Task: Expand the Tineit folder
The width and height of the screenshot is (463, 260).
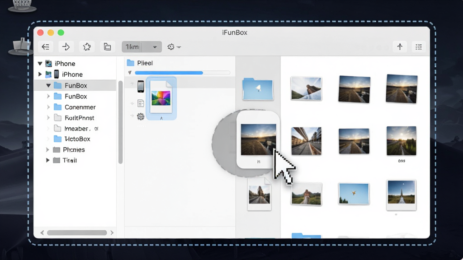Action: [x=47, y=160]
